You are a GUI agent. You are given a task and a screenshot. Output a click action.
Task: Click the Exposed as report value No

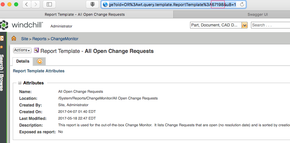(x=61, y=132)
